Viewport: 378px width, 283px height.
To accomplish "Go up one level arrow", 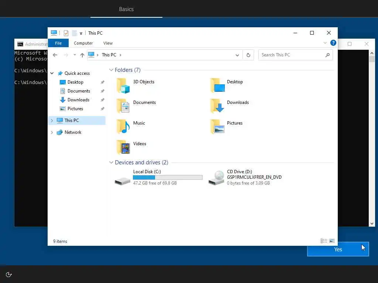I will point(82,55).
